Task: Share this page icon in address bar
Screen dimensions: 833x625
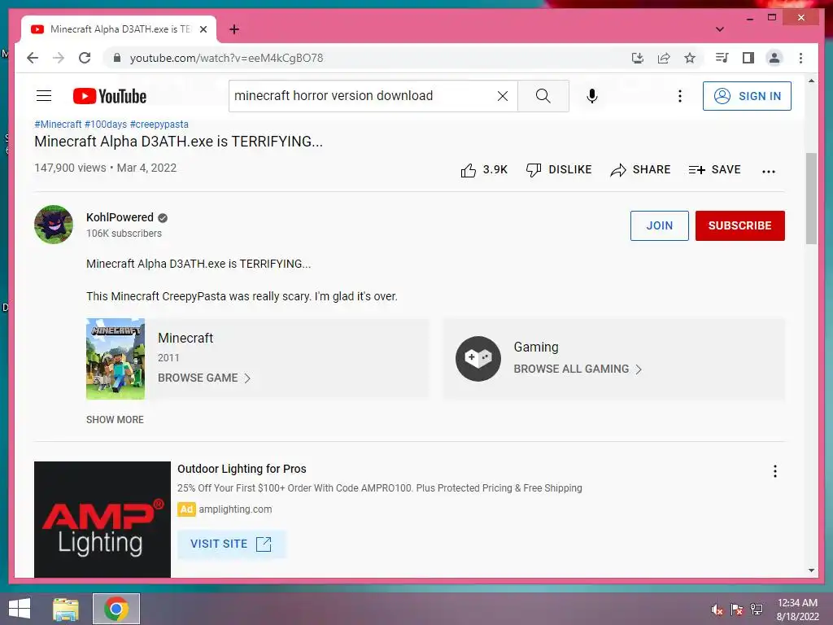Action: pos(664,58)
